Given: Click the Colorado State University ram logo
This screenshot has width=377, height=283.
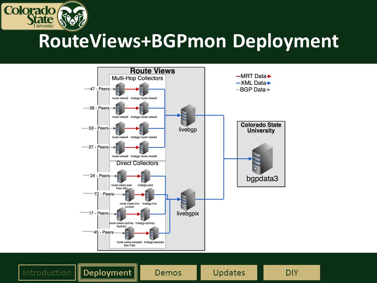Looking at the screenshot, I should 73,16.
